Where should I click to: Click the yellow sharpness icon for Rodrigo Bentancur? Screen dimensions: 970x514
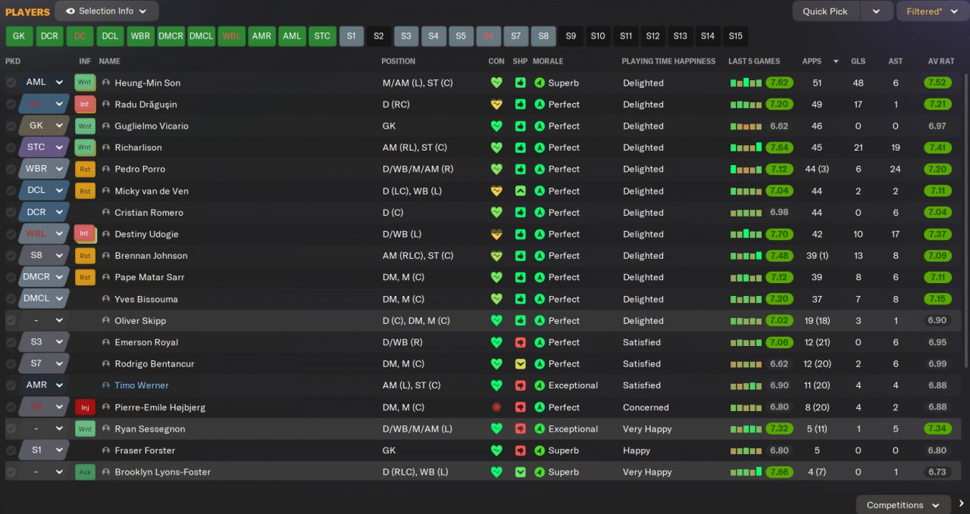point(520,364)
